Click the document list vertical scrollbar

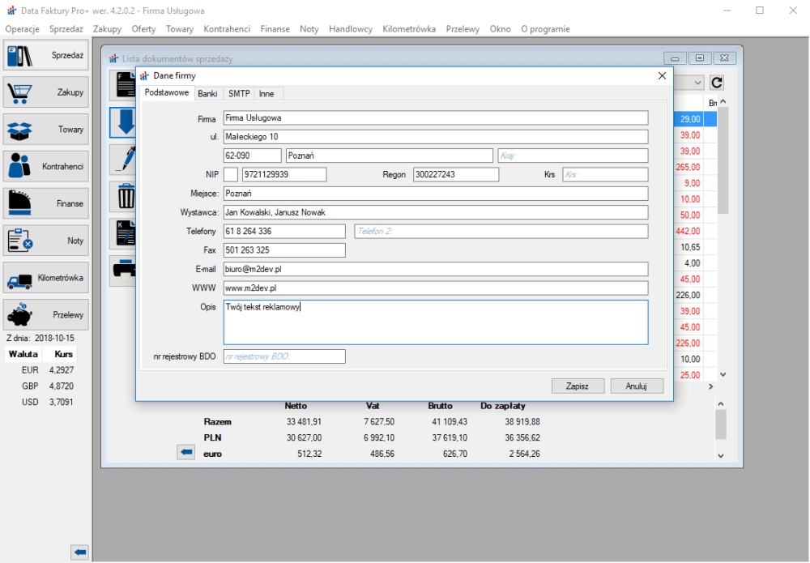click(723, 243)
